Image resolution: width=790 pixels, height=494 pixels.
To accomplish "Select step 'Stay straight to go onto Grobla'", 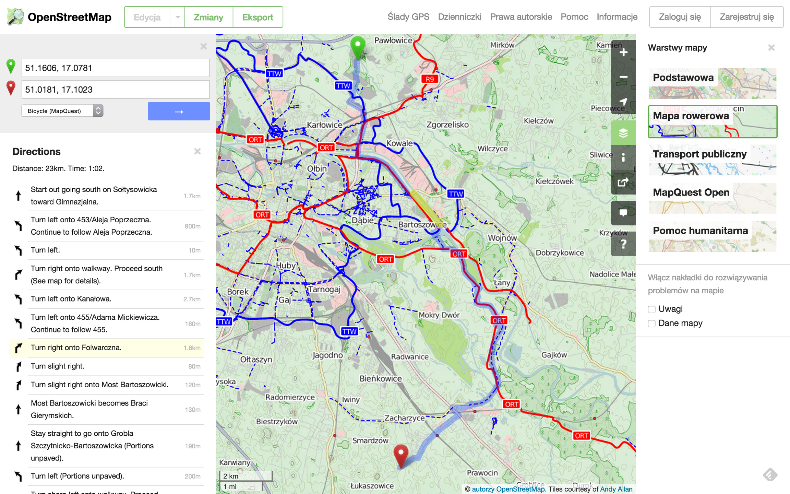I will point(107,446).
